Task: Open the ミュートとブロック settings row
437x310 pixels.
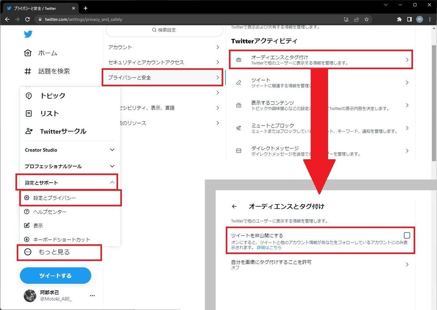Action: pyautogui.click(x=320, y=128)
